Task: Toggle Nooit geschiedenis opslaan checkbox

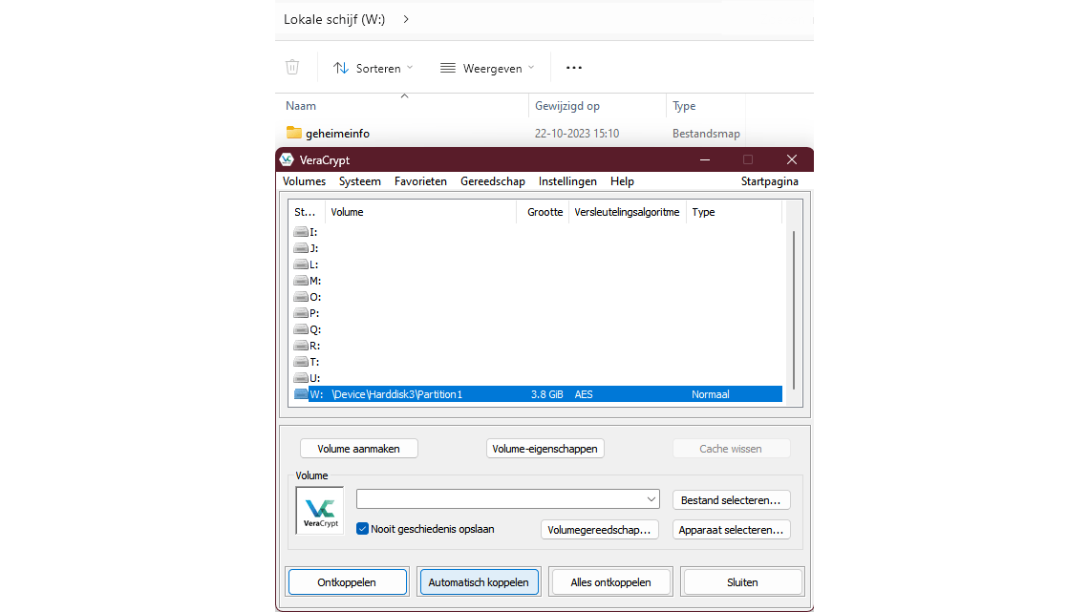Action: (363, 529)
